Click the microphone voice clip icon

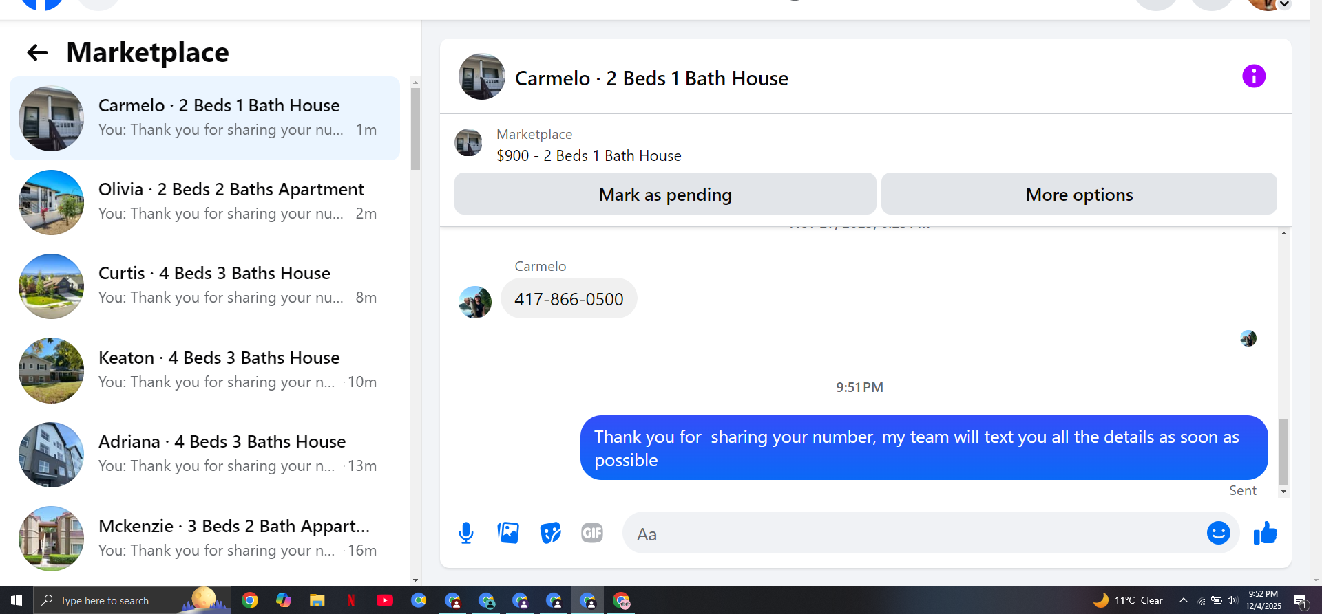466,533
